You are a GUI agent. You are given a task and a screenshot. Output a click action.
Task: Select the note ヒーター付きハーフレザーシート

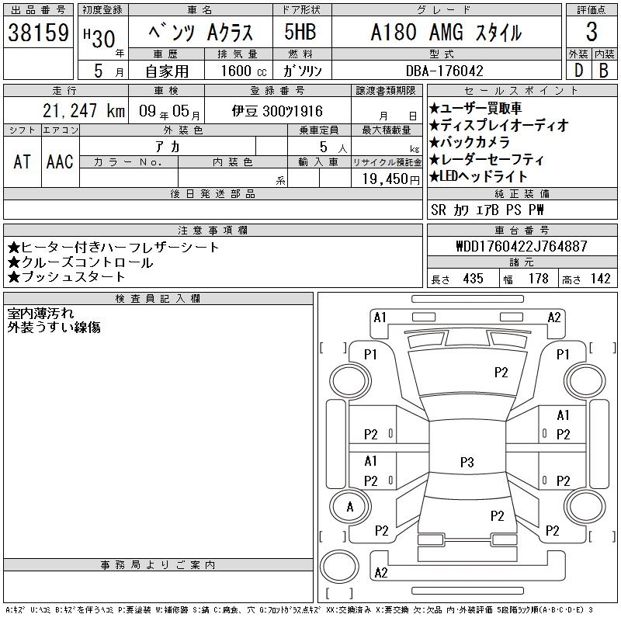[x=113, y=248]
